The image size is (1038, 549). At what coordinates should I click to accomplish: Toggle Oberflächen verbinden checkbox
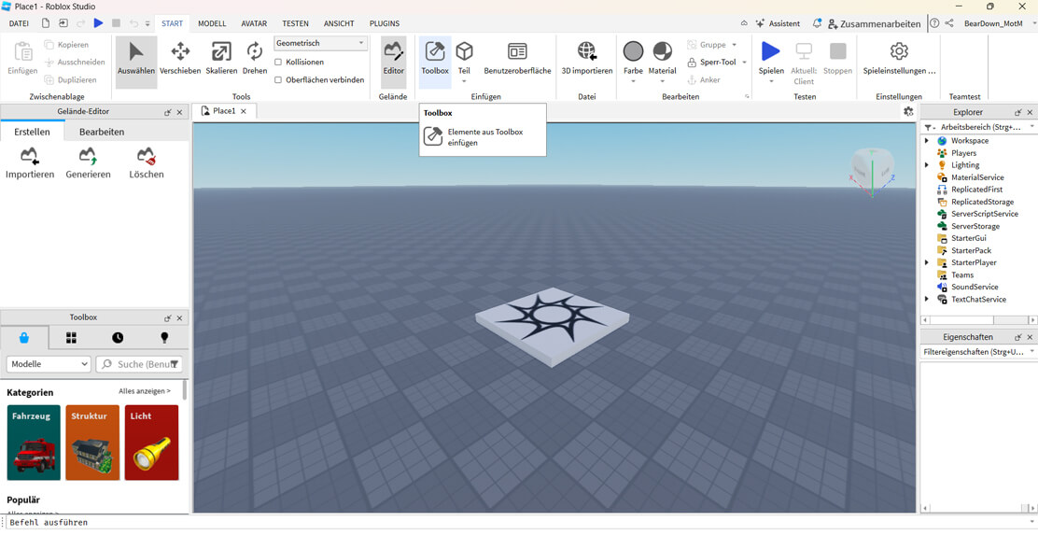point(278,79)
